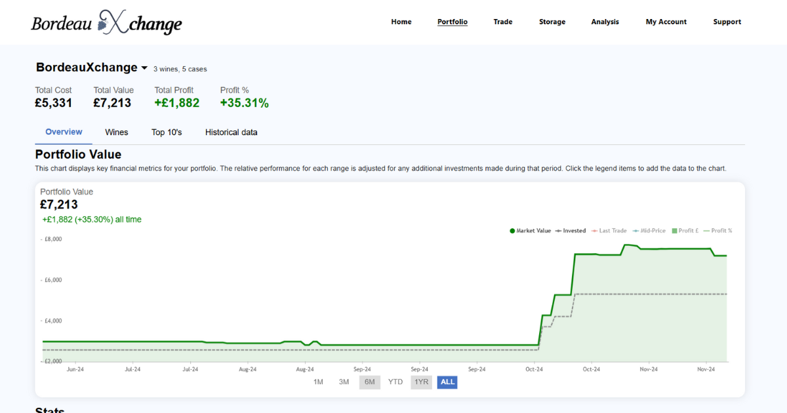This screenshot has height=413, width=787.
Task: Select the 1YR time range
Action: (422, 382)
